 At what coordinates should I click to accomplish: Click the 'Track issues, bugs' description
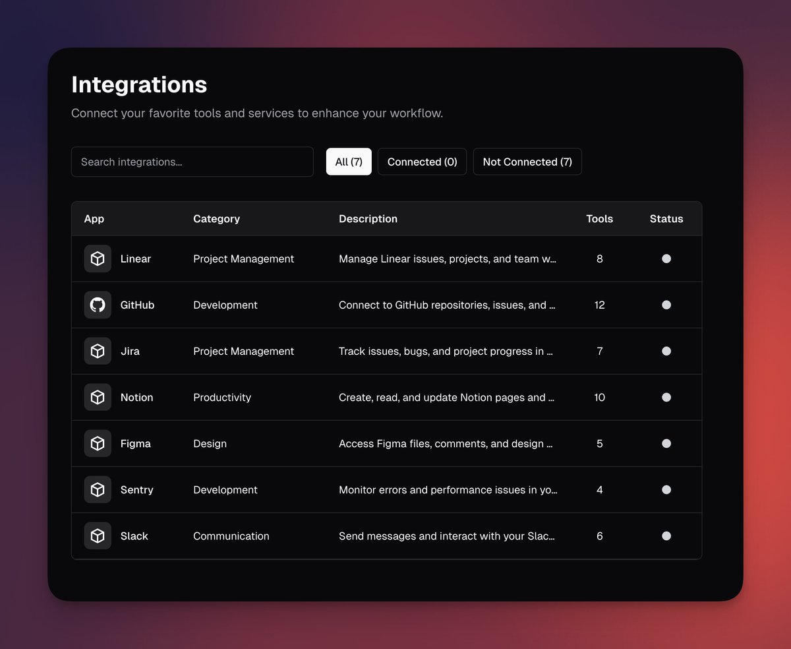[x=446, y=351]
